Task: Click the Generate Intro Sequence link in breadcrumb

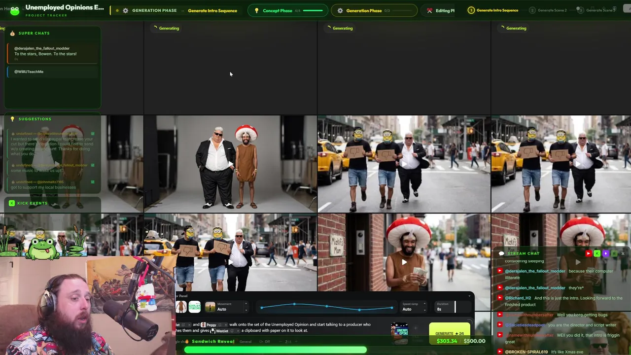Action: 212,10
